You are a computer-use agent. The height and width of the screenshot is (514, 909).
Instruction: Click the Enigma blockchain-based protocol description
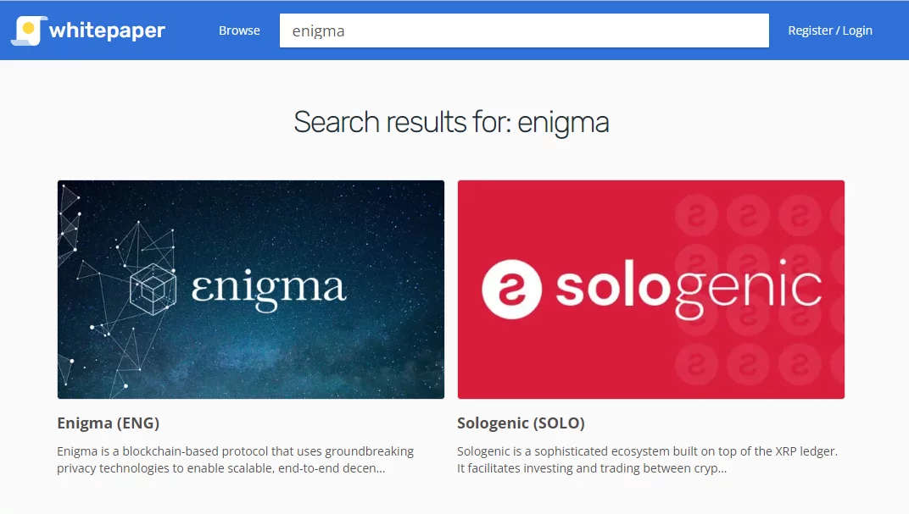tap(235, 460)
